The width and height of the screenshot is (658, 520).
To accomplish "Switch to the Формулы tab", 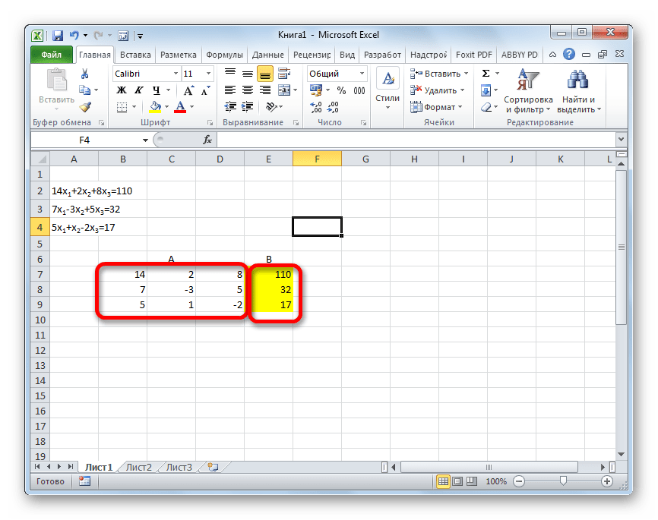I will [x=224, y=55].
